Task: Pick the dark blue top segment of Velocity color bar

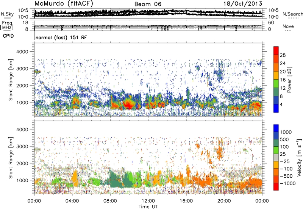Action: [276, 128]
